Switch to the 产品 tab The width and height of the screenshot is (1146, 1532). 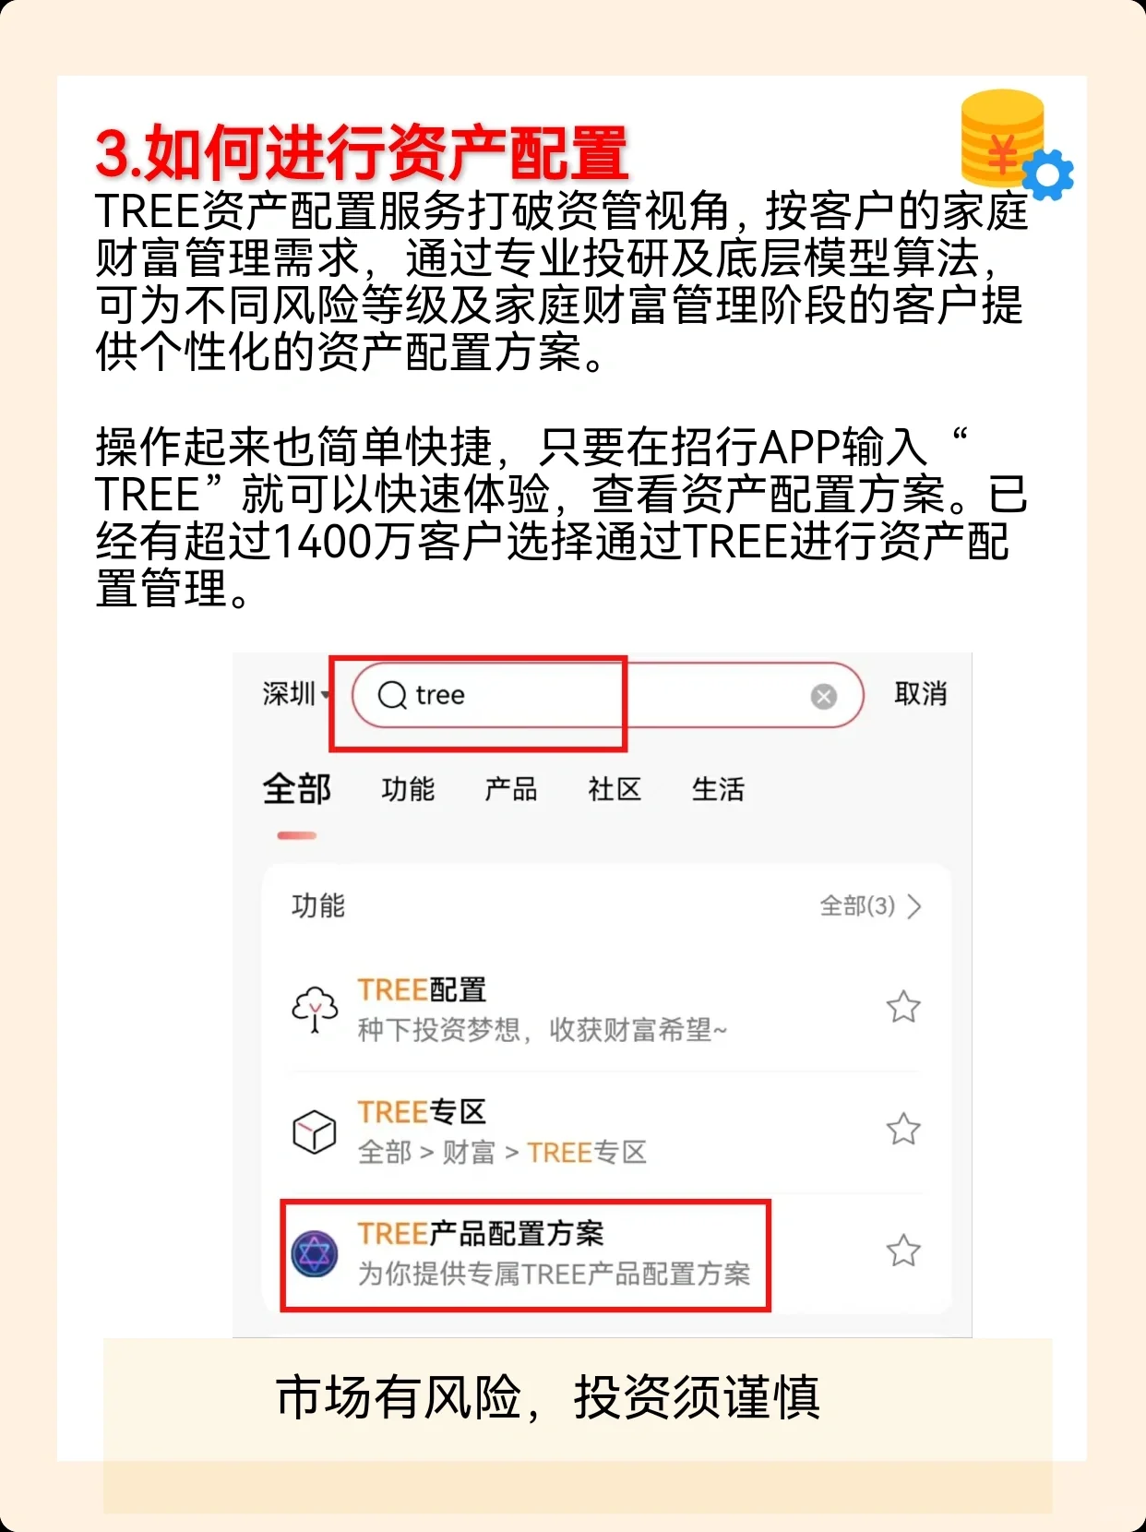[x=511, y=789]
